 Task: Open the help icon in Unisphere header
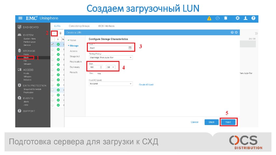pos(253,18)
